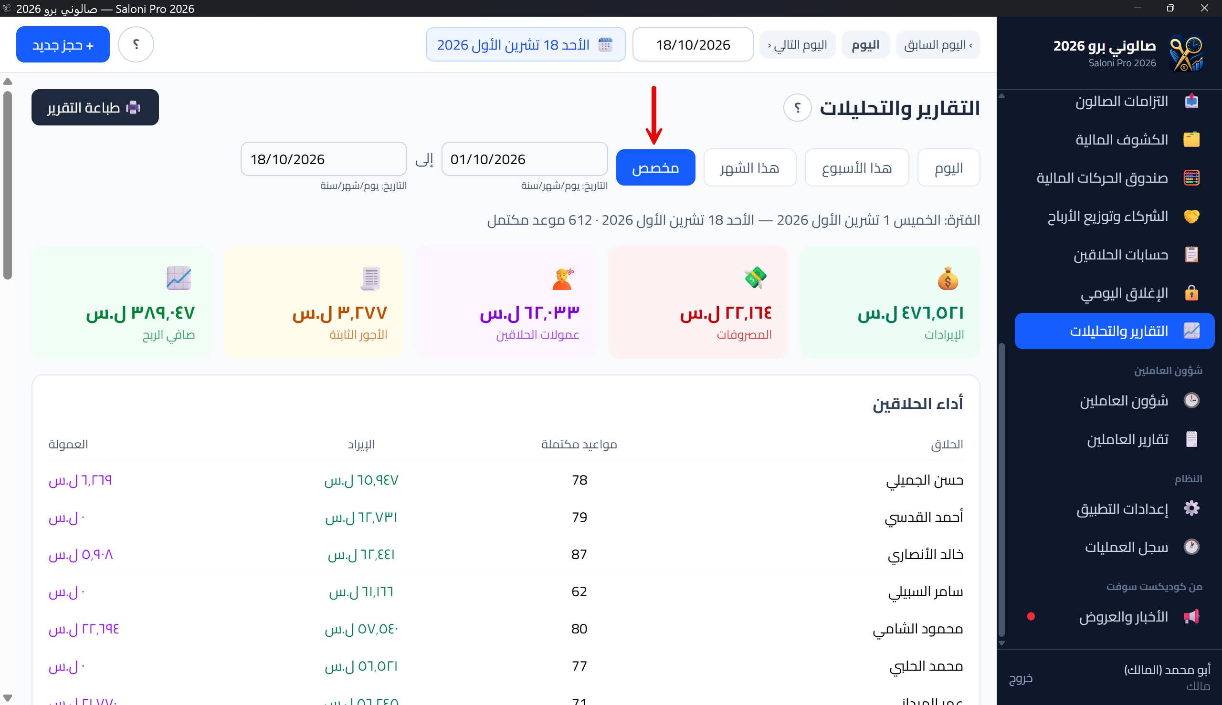Click the الأجور الثابتة fixed wages card
The width and height of the screenshot is (1222, 705).
314,302
